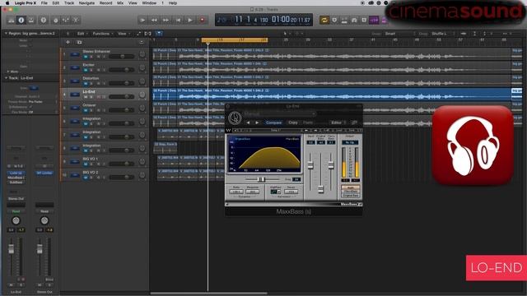Open the Editors scissors icon
Screen dimensions: 527x296
(76, 20)
